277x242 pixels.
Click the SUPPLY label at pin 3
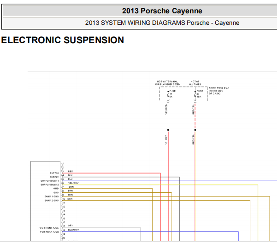(x=54, y=173)
